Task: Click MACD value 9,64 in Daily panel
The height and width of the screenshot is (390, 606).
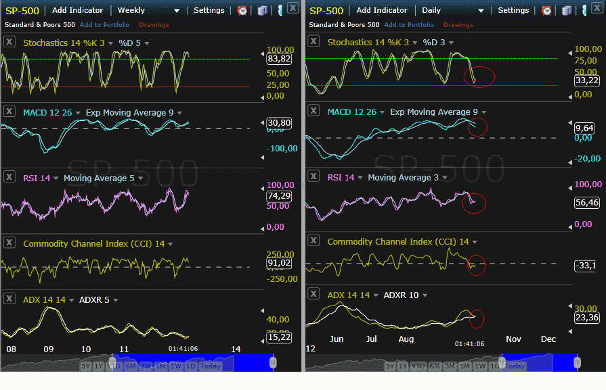Action: 584,128
